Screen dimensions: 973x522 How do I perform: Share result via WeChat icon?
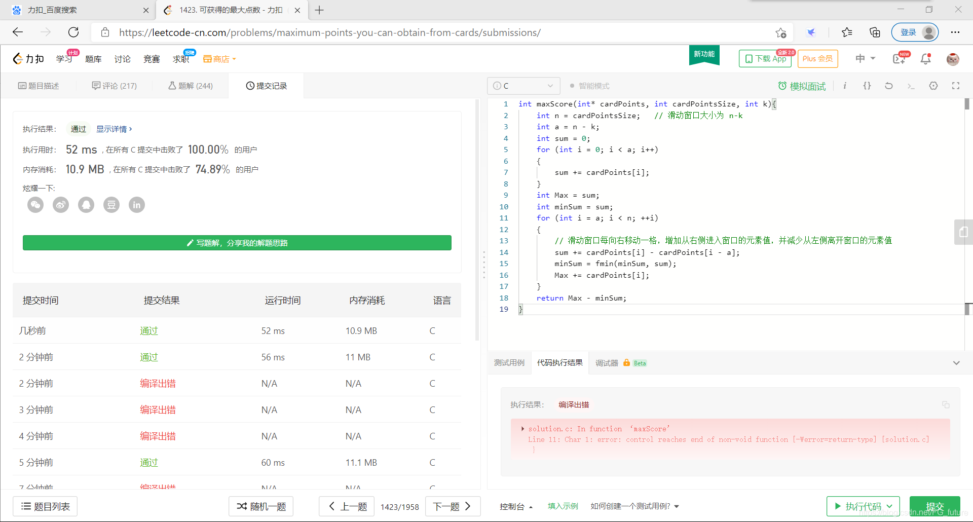coord(35,205)
